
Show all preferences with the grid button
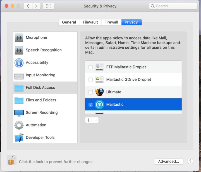tap(48, 6)
